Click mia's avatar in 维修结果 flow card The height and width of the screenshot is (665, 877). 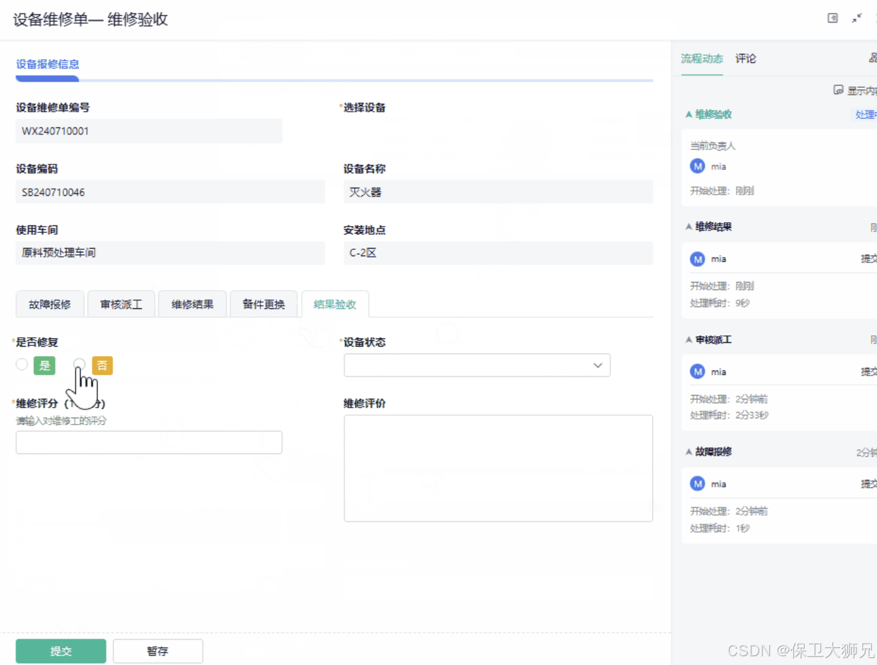coord(697,259)
